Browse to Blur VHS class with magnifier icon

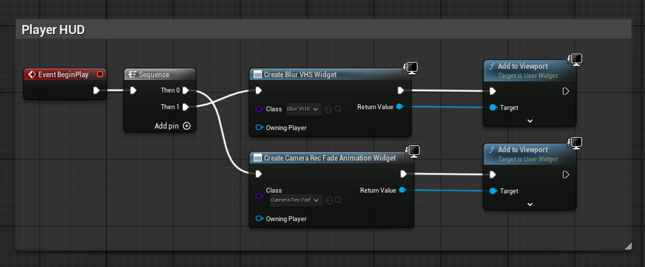[x=339, y=109]
